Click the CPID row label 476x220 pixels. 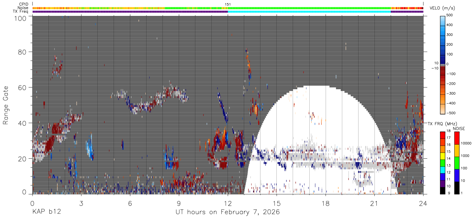pos(24,4)
